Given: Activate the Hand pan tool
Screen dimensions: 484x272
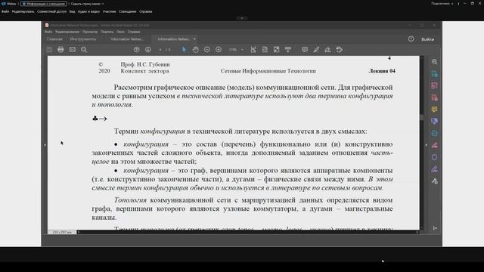Looking at the screenshot, I should click(195, 50).
